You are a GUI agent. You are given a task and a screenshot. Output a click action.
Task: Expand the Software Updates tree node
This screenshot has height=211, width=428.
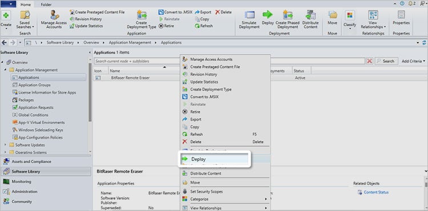tap(5, 145)
